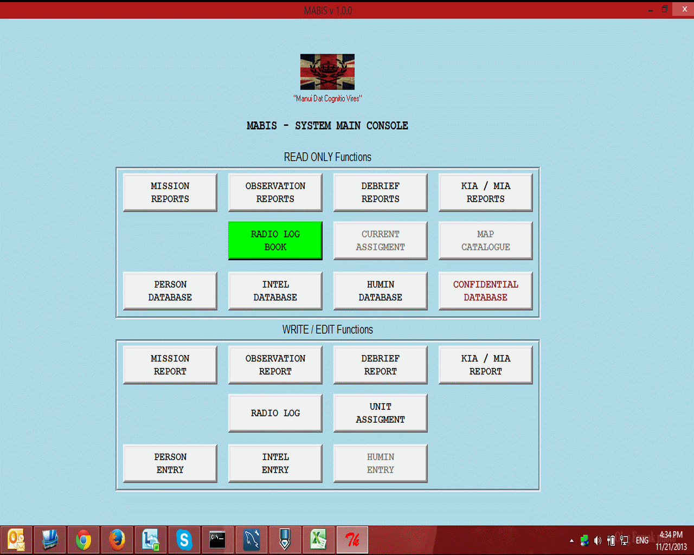This screenshot has height=555, width=694.
Task: Open the RADIO LOG write function
Action: pos(275,413)
